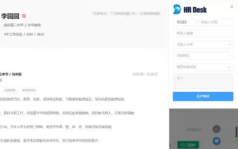Focus the candidate phone input field
The image size is (238, 149).
[216, 22]
